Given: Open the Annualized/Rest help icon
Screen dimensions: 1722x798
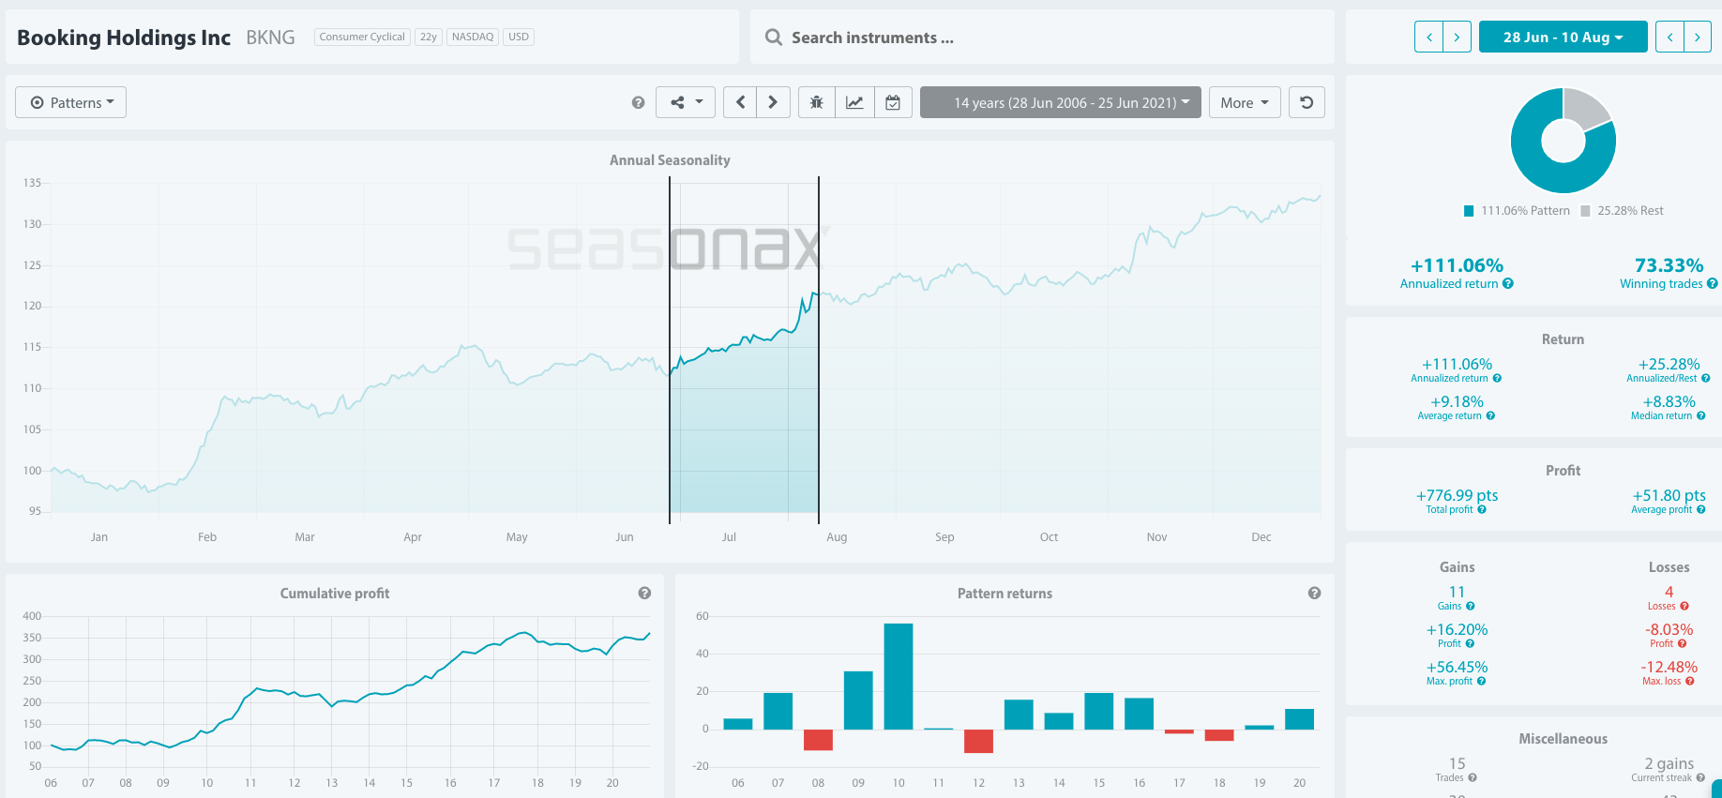Looking at the screenshot, I should pos(1705,379).
